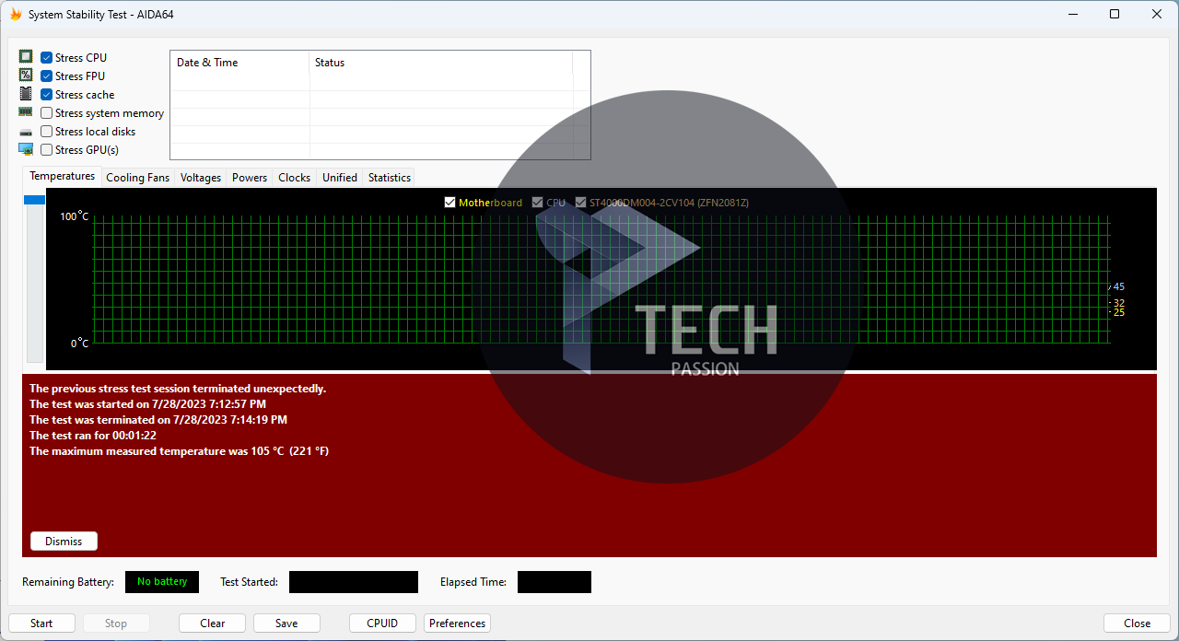The height and width of the screenshot is (641, 1179).
Task: Click the CPU chip icon beside Stress CPU
Action: click(x=26, y=57)
